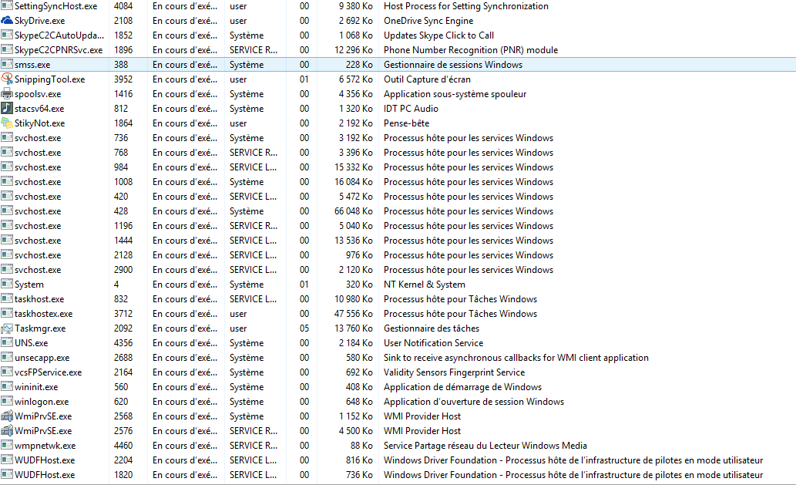Image resolution: width=796 pixels, height=485 pixels.
Task: Click the SkypeC2CAutoUpda... process icon
Action: point(7,35)
